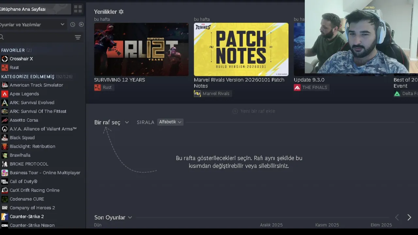Open the Oyunlar ve Yazılımlar dropdown
Viewport: 418px width, 235px height.
(33, 24)
